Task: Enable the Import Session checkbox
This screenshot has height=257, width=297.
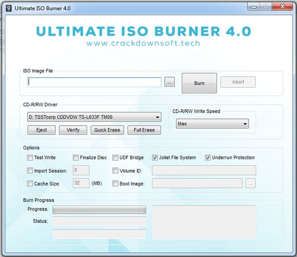Action: (x=30, y=171)
